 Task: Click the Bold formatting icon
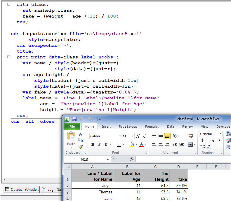click(x=93, y=145)
